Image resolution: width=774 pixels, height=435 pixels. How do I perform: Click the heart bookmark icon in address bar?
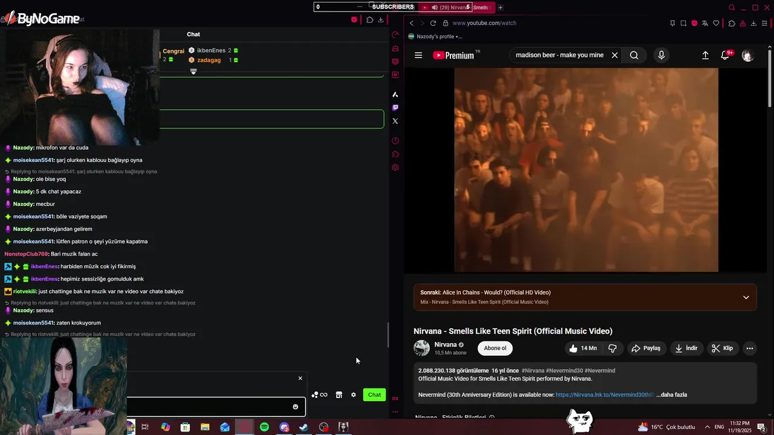pos(716,23)
